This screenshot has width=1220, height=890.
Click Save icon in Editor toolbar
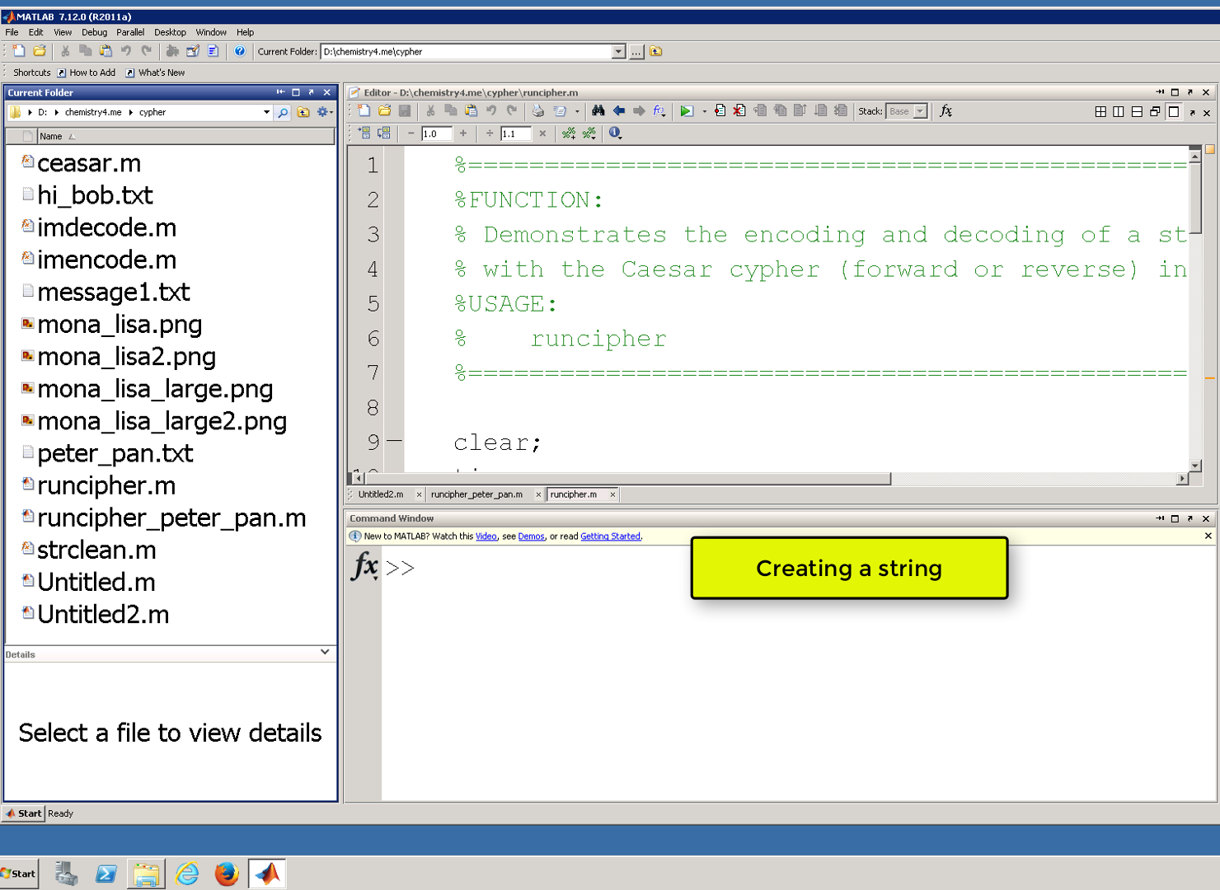pyautogui.click(x=405, y=111)
